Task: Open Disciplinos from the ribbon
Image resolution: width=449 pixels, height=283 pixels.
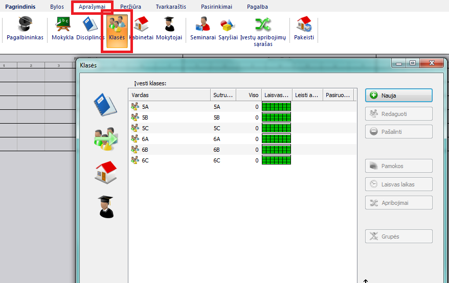Action: (90, 29)
